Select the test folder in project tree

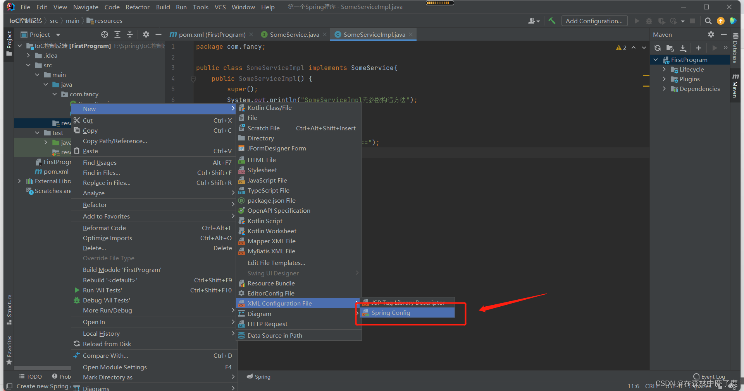[54, 133]
